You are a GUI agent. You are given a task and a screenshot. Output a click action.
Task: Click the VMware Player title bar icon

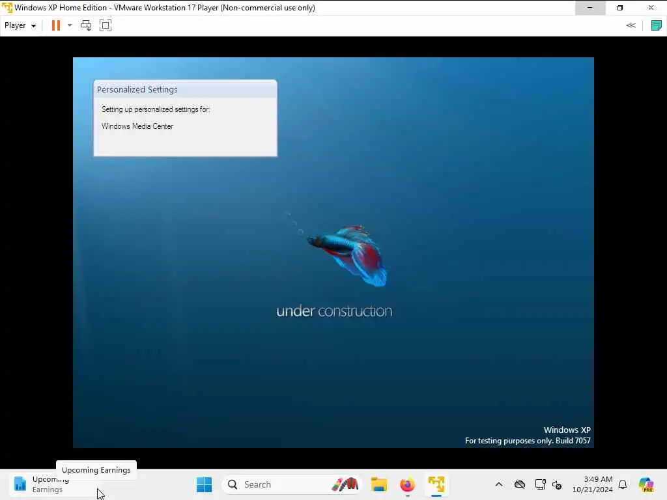coord(7,8)
